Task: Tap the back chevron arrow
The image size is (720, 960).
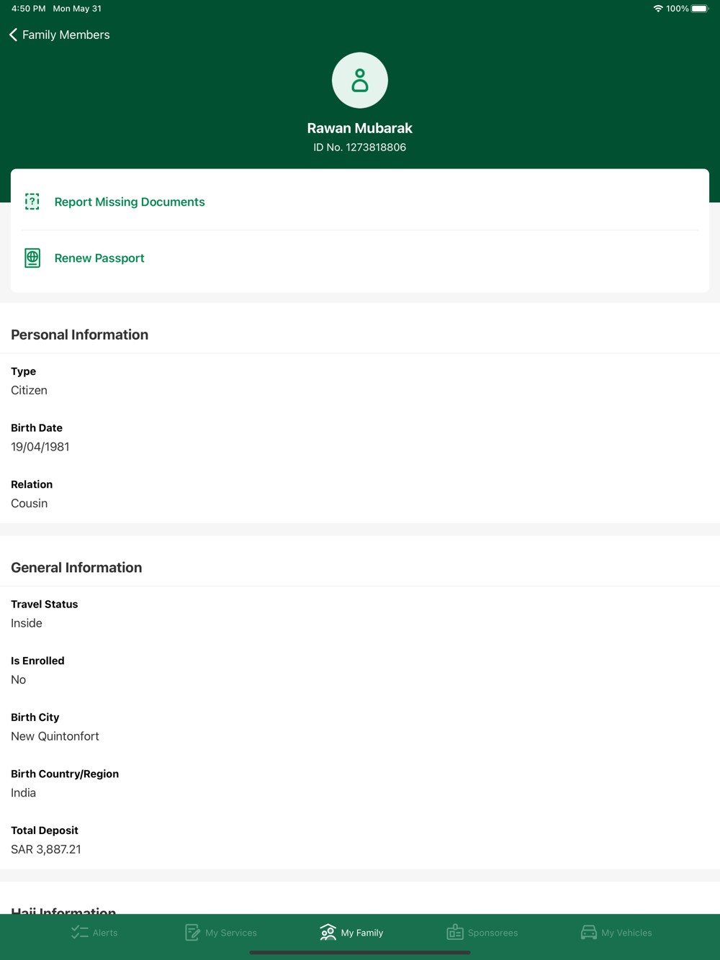Action: [x=13, y=35]
